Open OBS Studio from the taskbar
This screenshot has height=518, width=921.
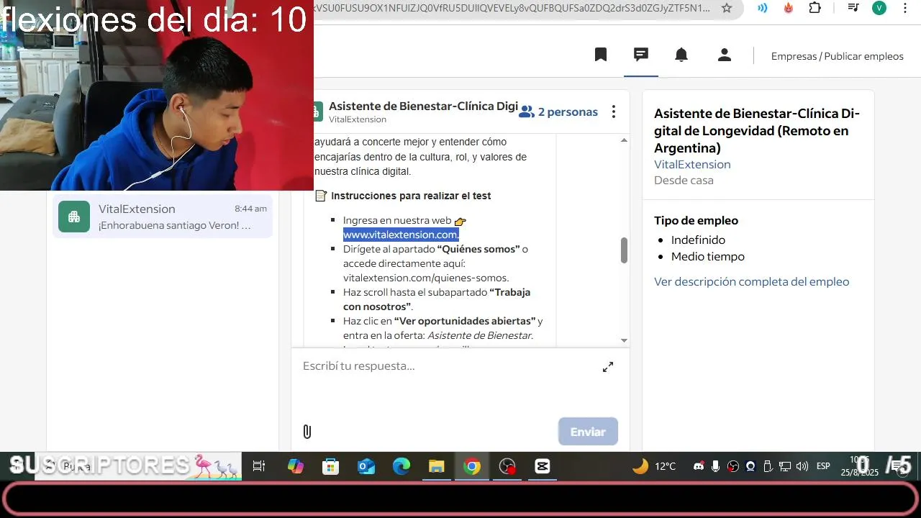[507, 466]
